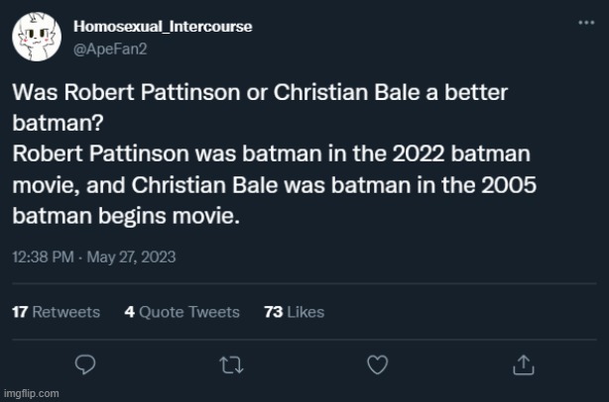
Task: Like the tweet with the heart icon
Action: pos(377,365)
